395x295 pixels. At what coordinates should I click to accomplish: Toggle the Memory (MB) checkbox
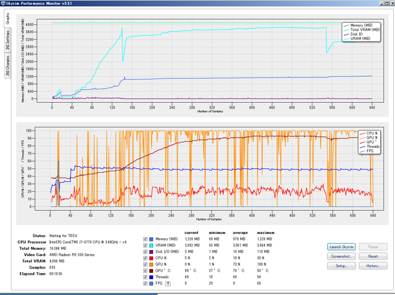click(x=145, y=239)
